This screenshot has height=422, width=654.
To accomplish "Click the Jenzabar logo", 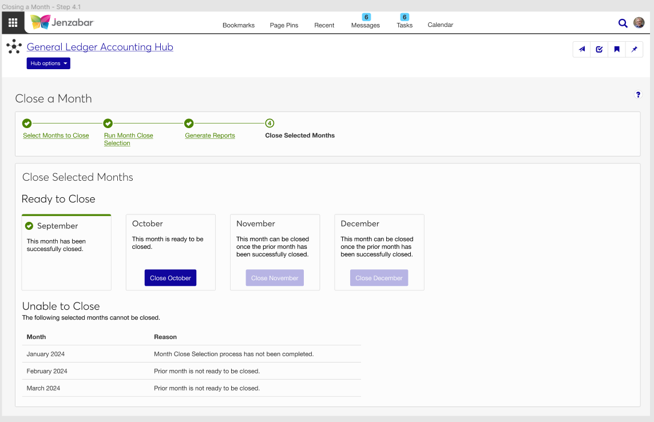I will coord(62,22).
